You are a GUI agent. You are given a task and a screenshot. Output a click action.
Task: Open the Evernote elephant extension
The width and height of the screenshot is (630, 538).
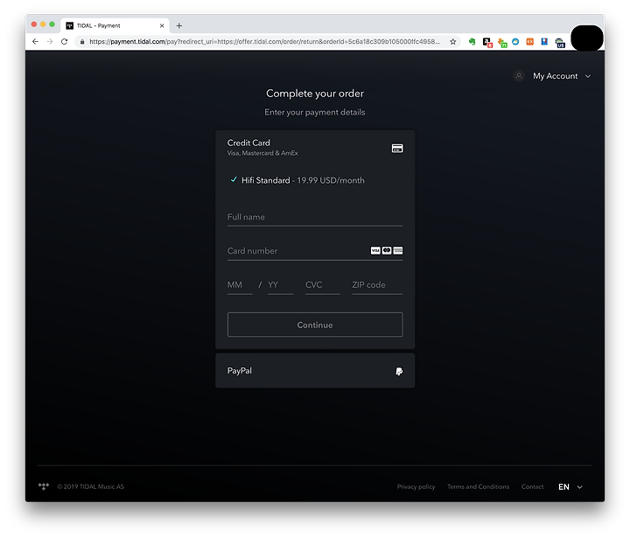coord(472,41)
